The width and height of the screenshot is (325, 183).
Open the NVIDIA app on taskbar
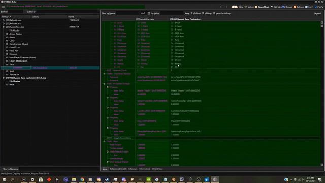(x=149, y=179)
